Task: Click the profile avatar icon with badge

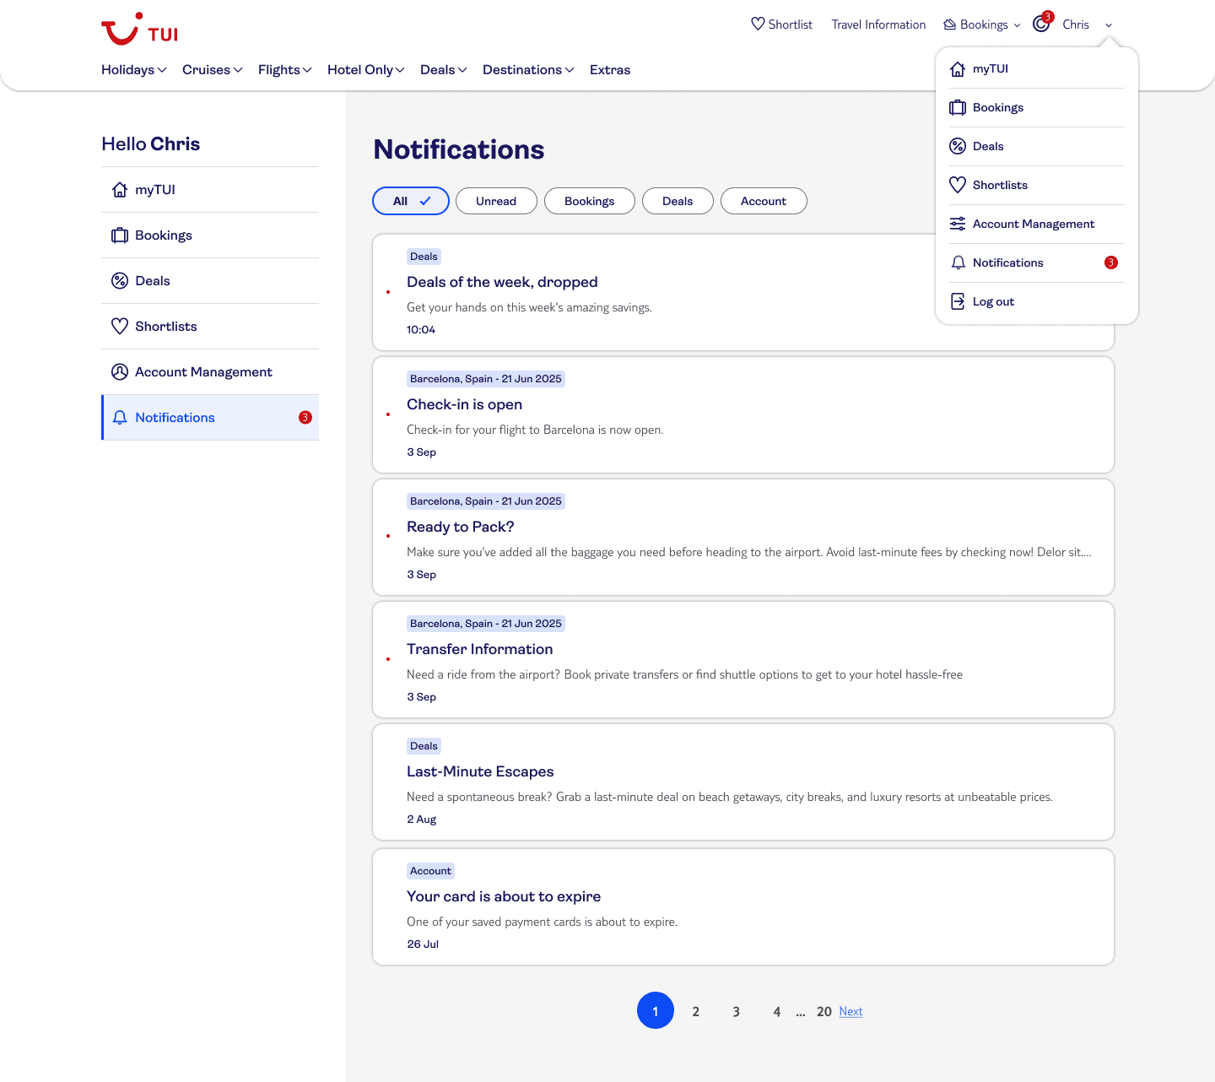Action: (1042, 23)
